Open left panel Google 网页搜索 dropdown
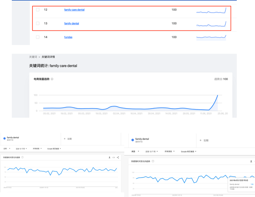This screenshot has height=197, width=255. (x=54, y=149)
